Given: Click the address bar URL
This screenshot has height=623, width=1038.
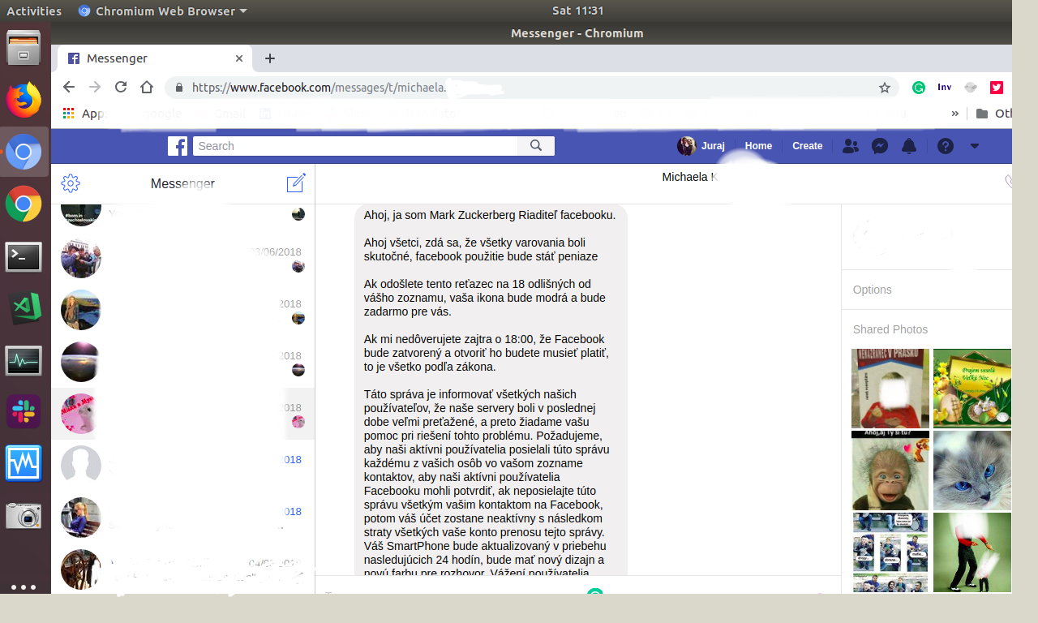Looking at the screenshot, I should pos(531,88).
